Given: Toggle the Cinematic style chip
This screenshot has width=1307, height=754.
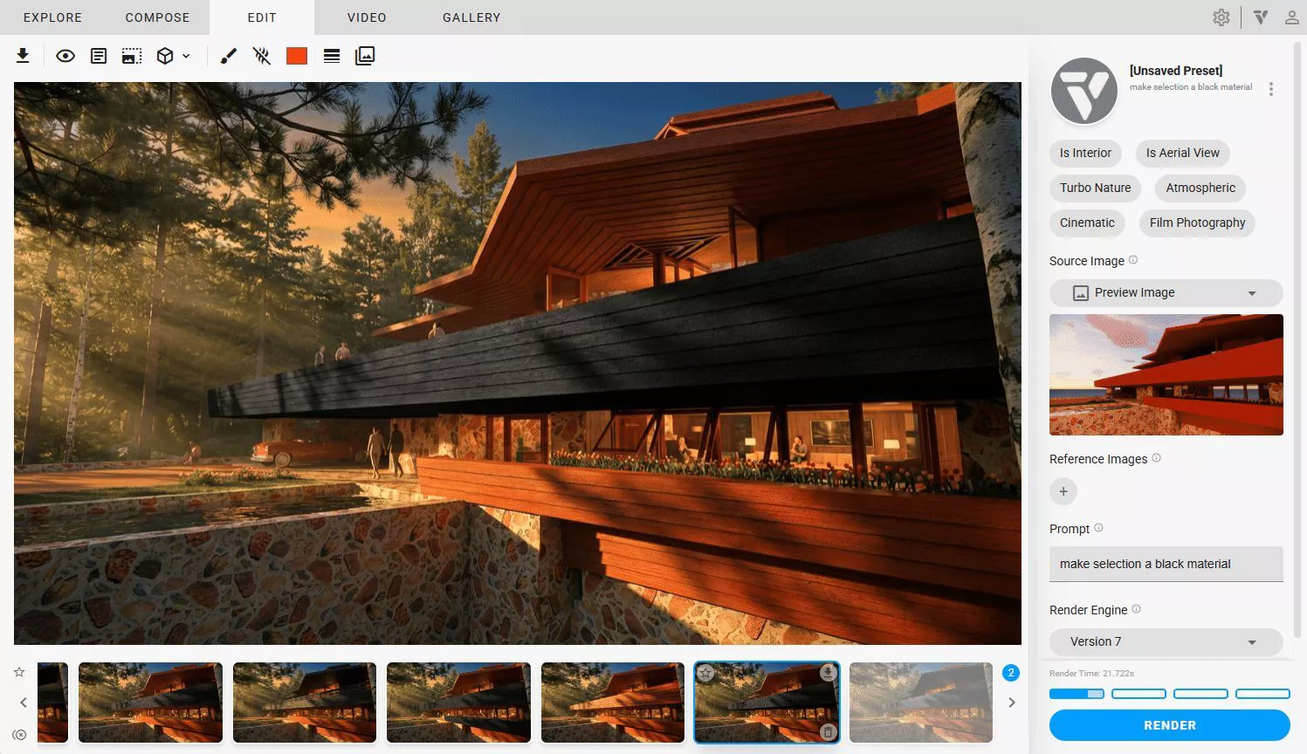Looking at the screenshot, I should pyautogui.click(x=1087, y=223).
